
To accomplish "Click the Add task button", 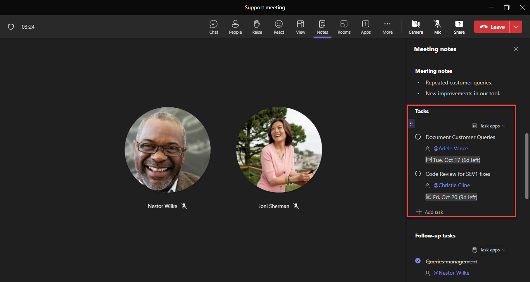I will coord(430,212).
